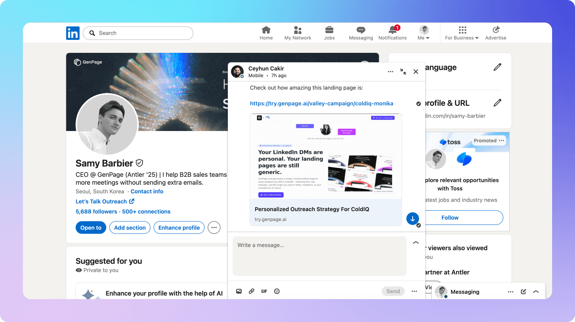Click Personalized Outreach Strategy For ColdIQ title
The height and width of the screenshot is (322, 575).
tap(312, 209)
